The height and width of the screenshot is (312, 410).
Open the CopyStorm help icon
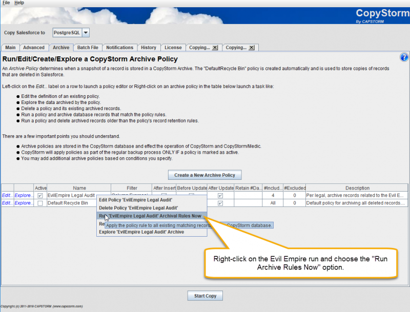click(x=404, y=57)
